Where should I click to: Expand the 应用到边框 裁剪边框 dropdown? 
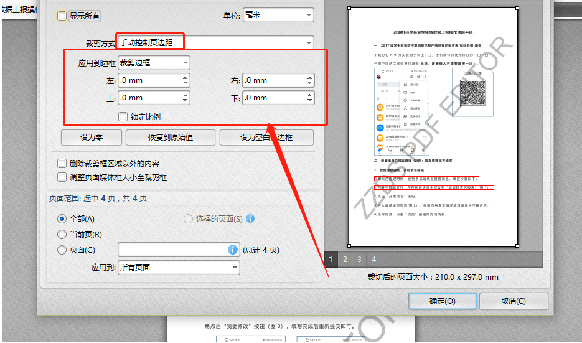154,63
